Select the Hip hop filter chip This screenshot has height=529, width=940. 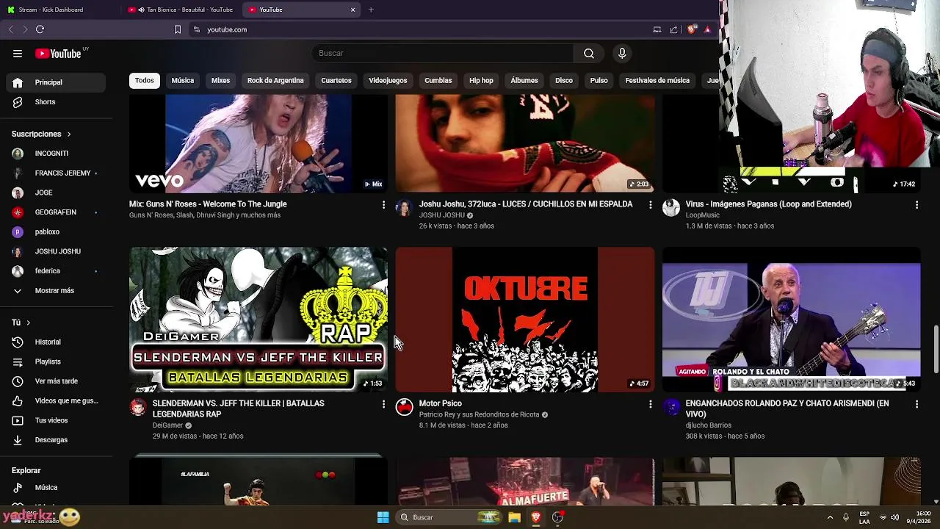(x=481, y=80)
